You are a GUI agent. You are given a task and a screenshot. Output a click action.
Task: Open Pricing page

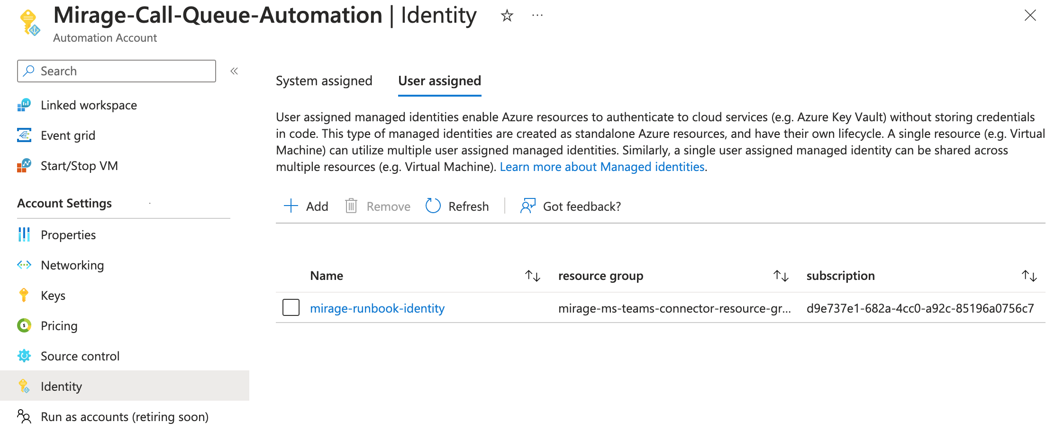(x=59, y=326)
